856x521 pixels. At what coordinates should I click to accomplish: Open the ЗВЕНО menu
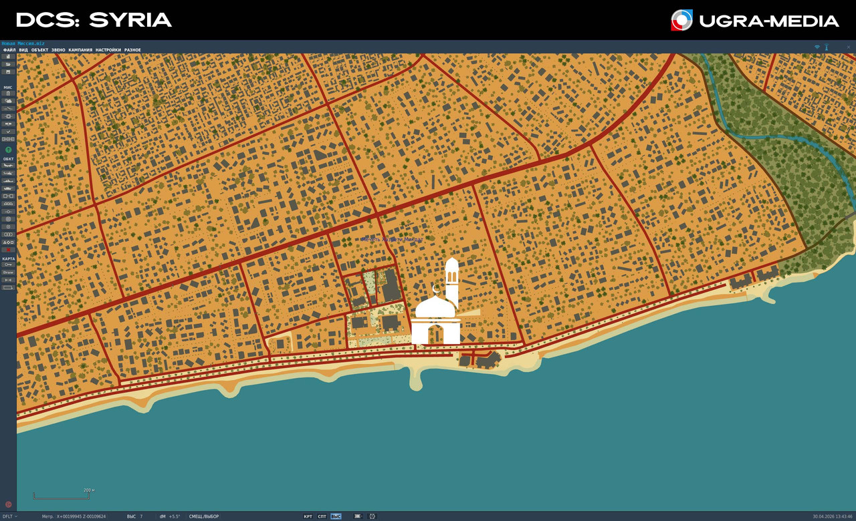(58, 50)
